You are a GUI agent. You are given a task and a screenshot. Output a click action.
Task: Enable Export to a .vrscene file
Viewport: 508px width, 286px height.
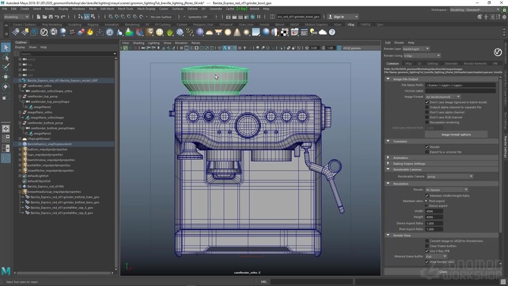[x=427, y=151]
